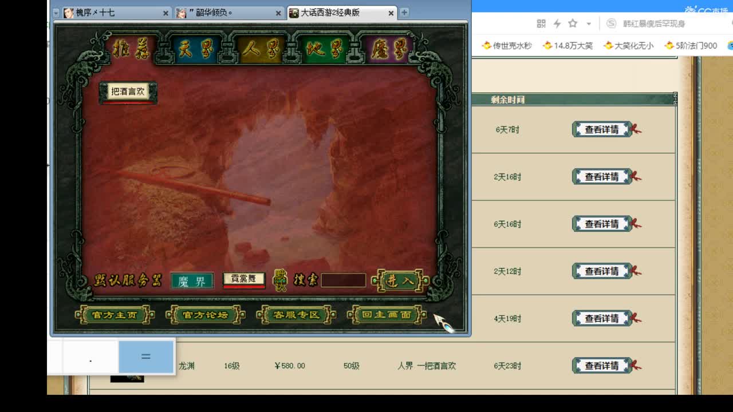
Task: Click the default server region 魔界 box
Action: pyautogui.click(x=192, y=281)
